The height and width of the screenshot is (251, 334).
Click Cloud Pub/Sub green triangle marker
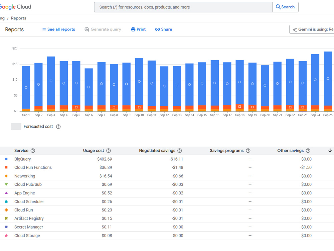pos(6,184)
